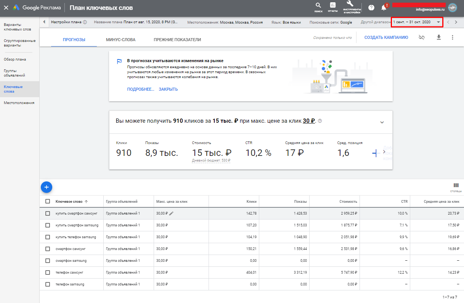This screenshot has width=464, height=303.
Task: Click the 1–7 из 7 pagination text
Action: [x=450, y=297]
